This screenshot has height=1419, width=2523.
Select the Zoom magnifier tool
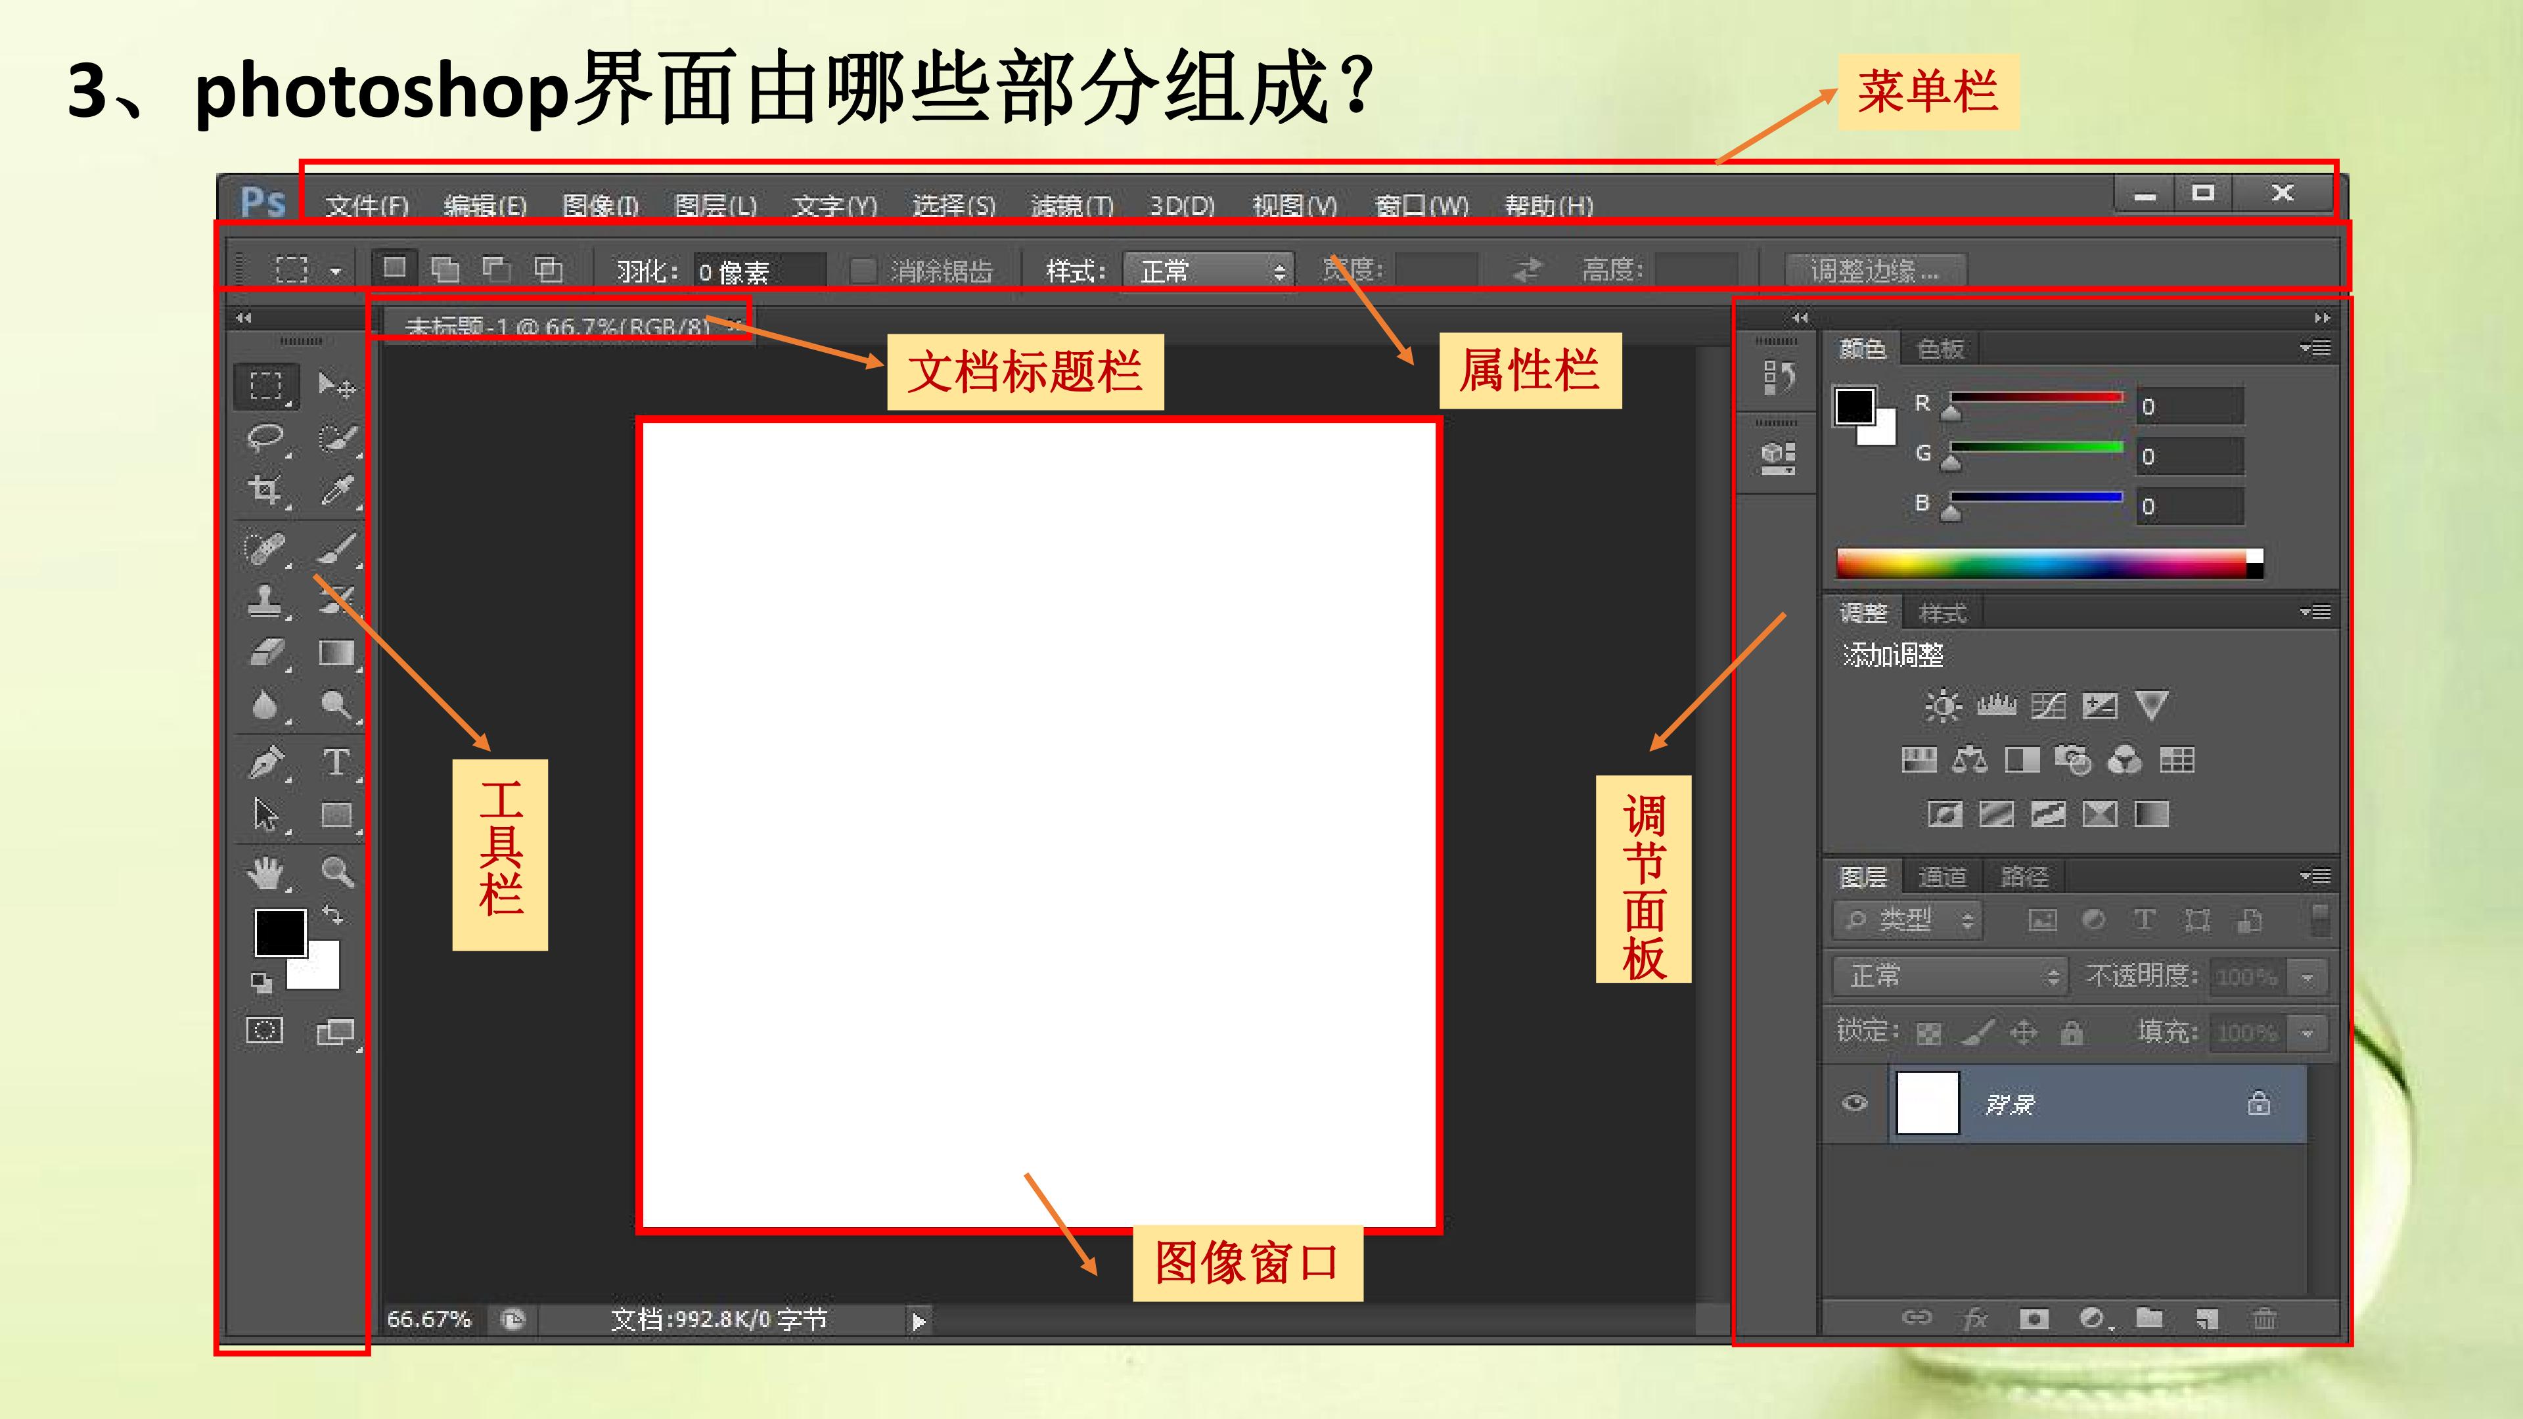(x=337, y=872)
